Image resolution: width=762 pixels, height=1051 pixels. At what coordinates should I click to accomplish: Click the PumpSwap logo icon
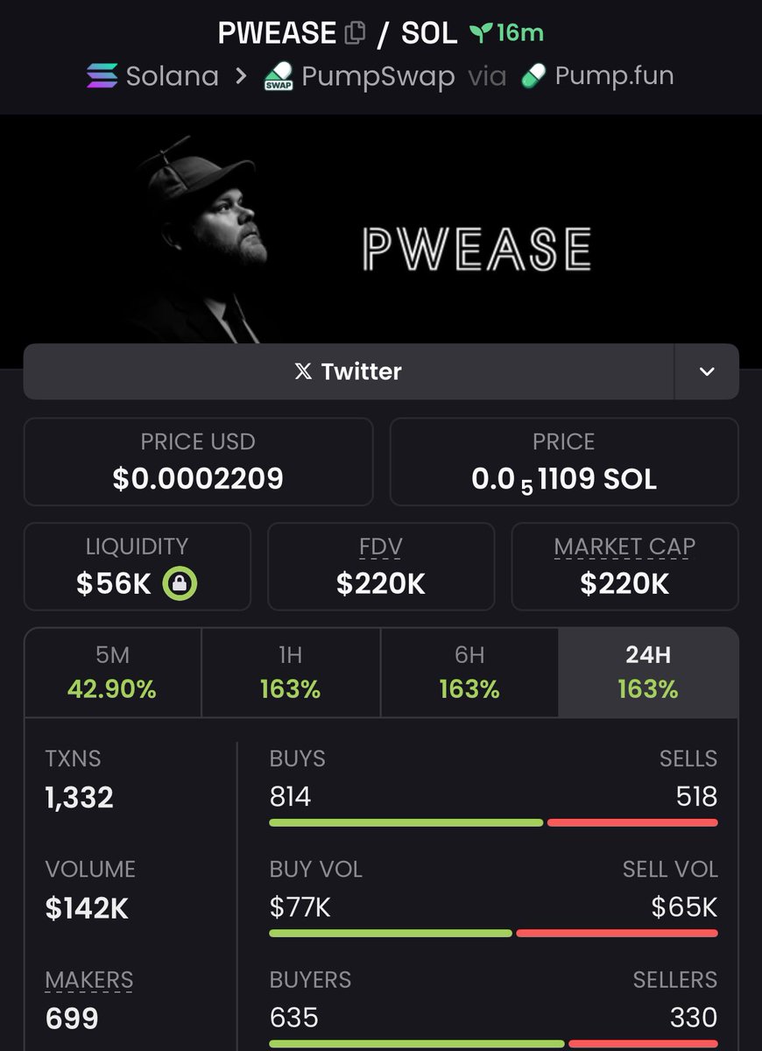coord(278,77)
